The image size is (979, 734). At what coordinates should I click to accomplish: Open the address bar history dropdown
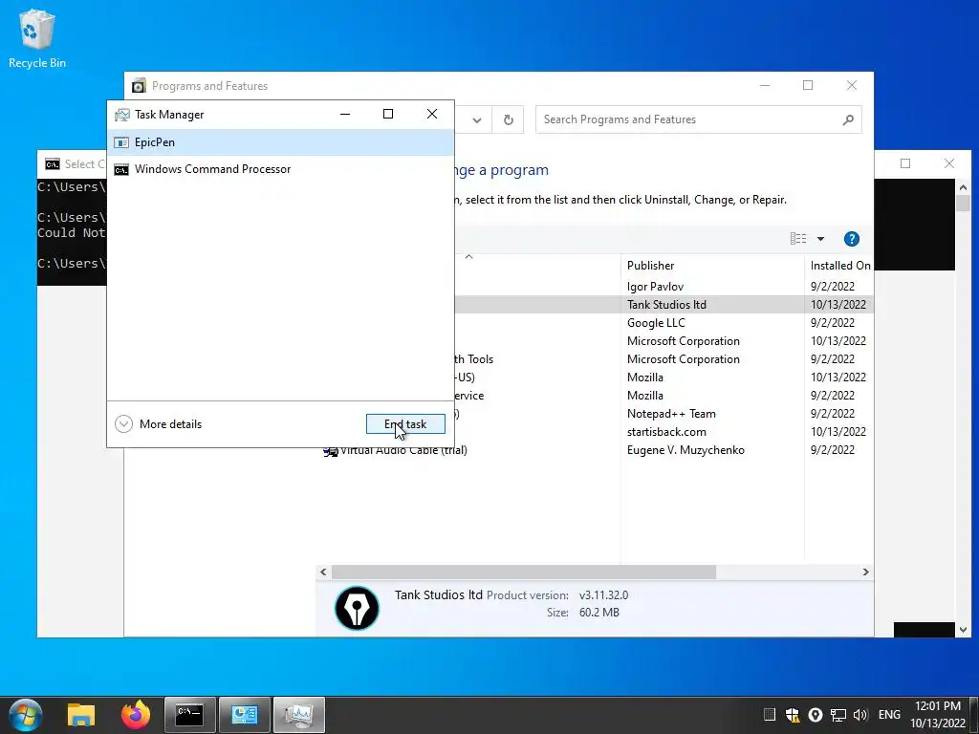(x=477, y=119)
